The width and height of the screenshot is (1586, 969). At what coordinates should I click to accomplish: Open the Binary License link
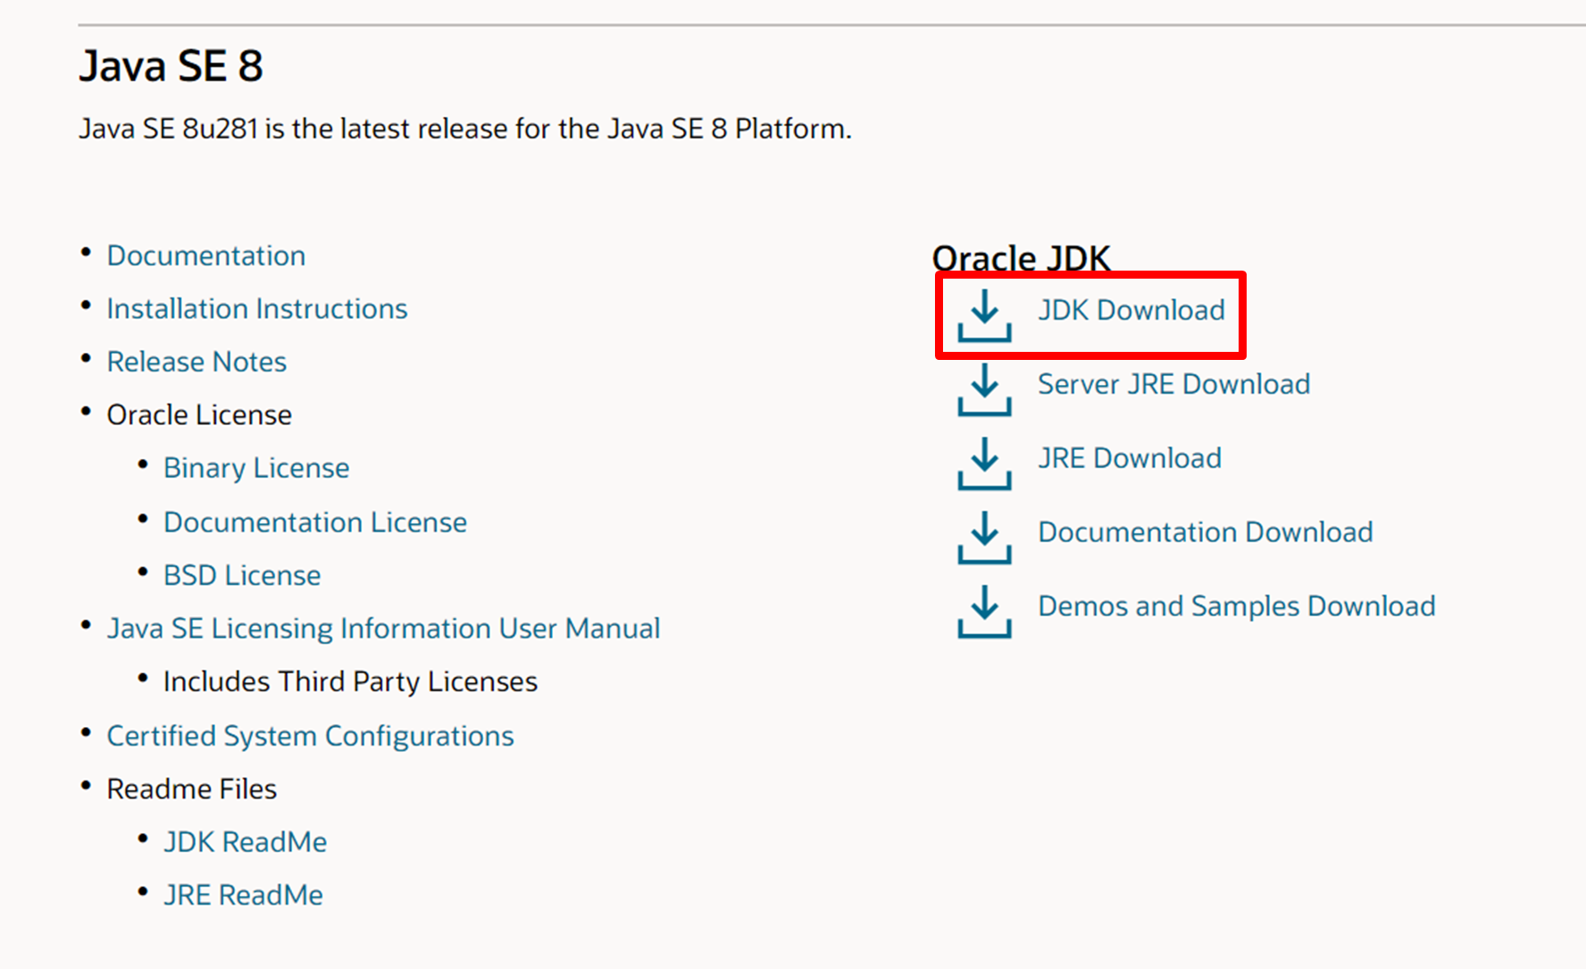[x=256, y=469]
